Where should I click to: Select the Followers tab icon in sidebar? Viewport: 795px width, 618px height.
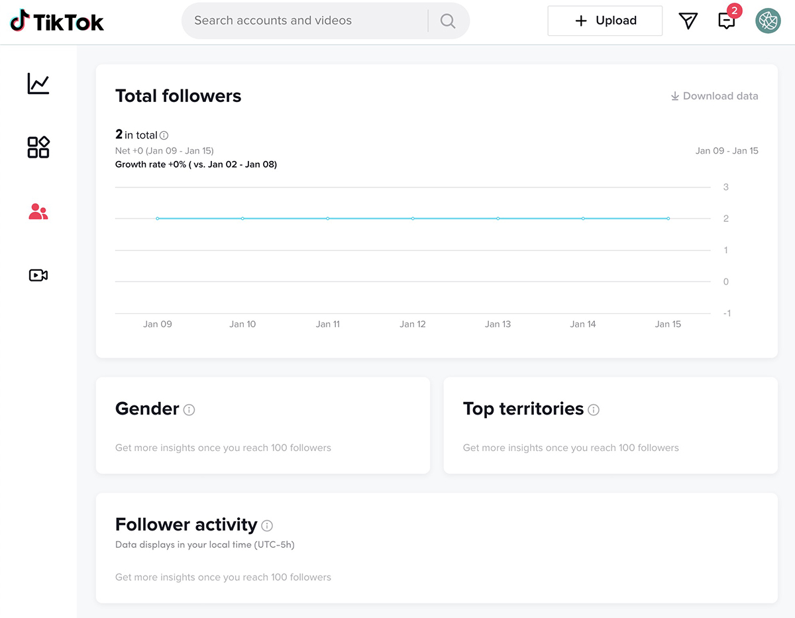(38, 211)
